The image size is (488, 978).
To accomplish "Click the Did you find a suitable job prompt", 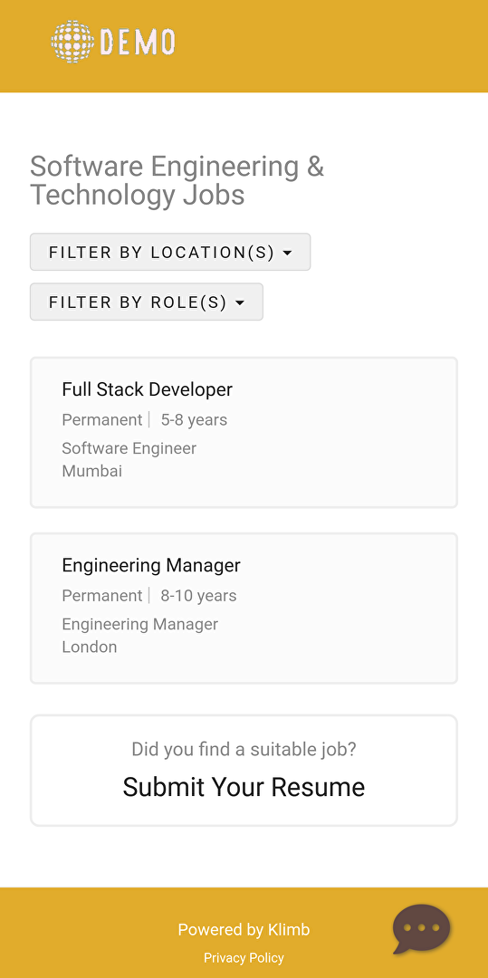I will coord(244,749).
